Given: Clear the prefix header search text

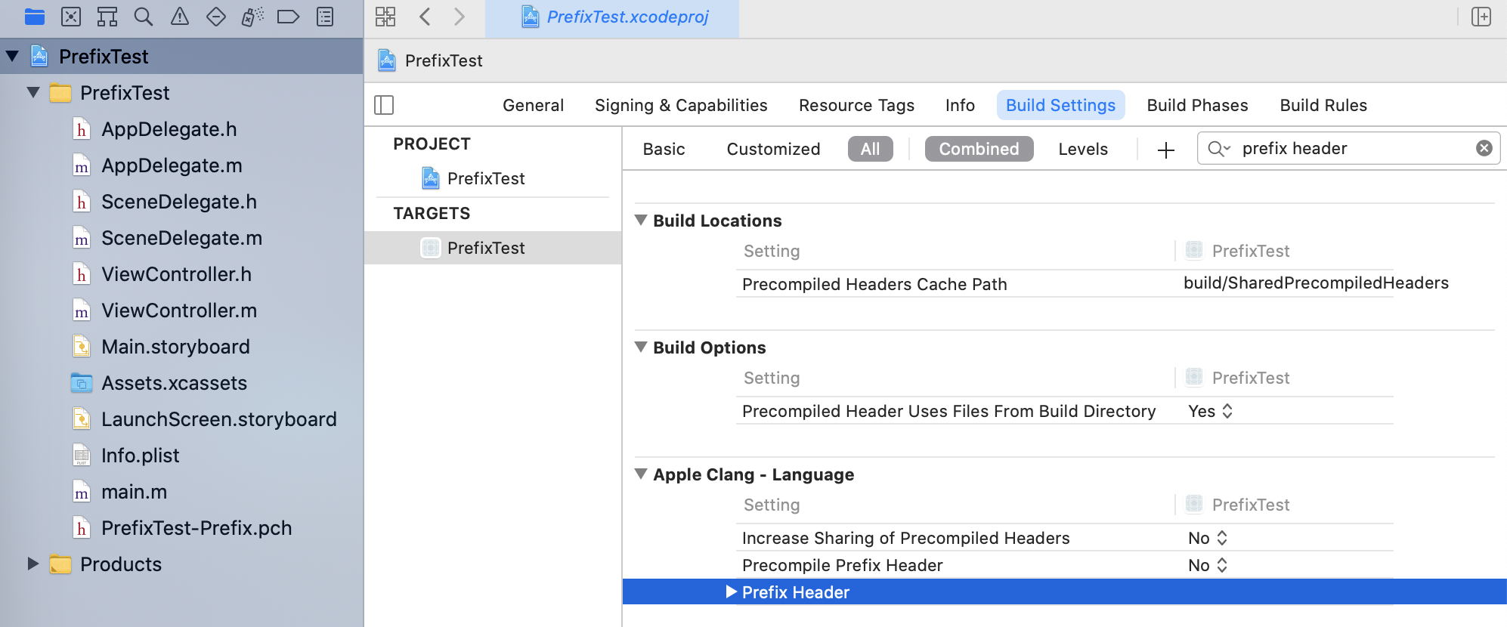Looking at the screenshot, I should point(1484,148).
